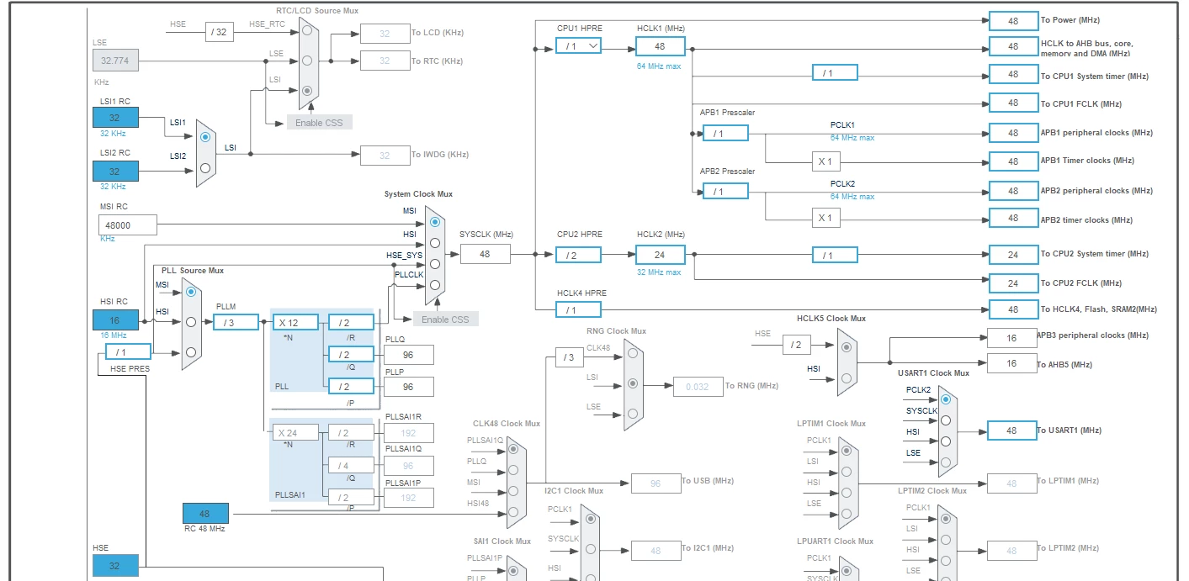
Task: Click the To CPU2 FCLK output value
Action: pos(1013,283)
